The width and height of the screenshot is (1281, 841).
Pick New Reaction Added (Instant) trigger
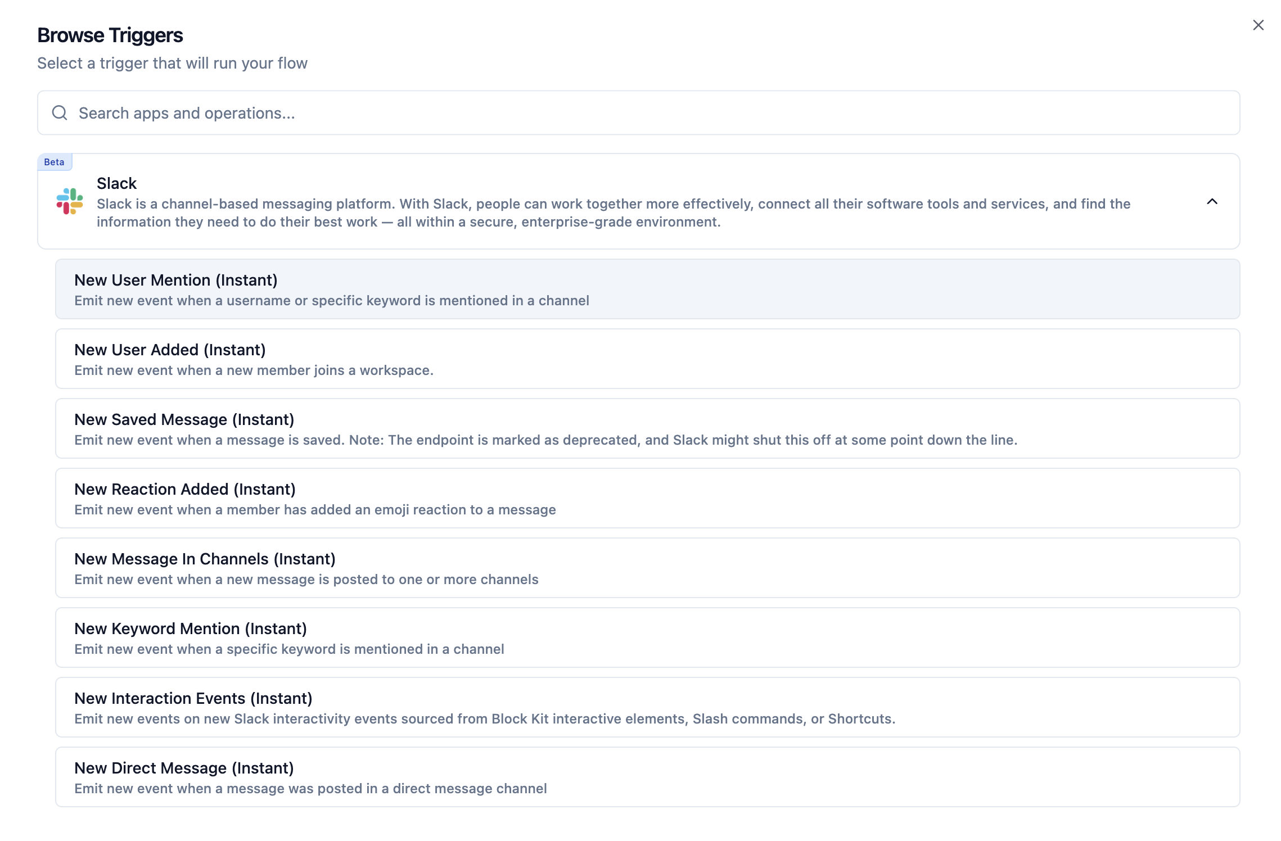184,489
